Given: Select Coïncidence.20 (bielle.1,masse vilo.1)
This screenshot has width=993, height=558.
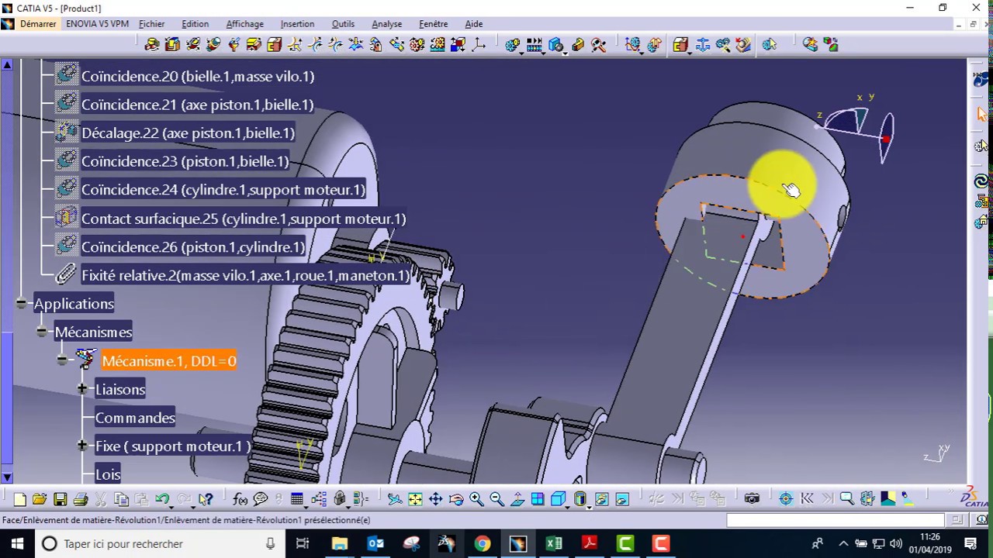Looking at the screenshot, I should point(198,76).
